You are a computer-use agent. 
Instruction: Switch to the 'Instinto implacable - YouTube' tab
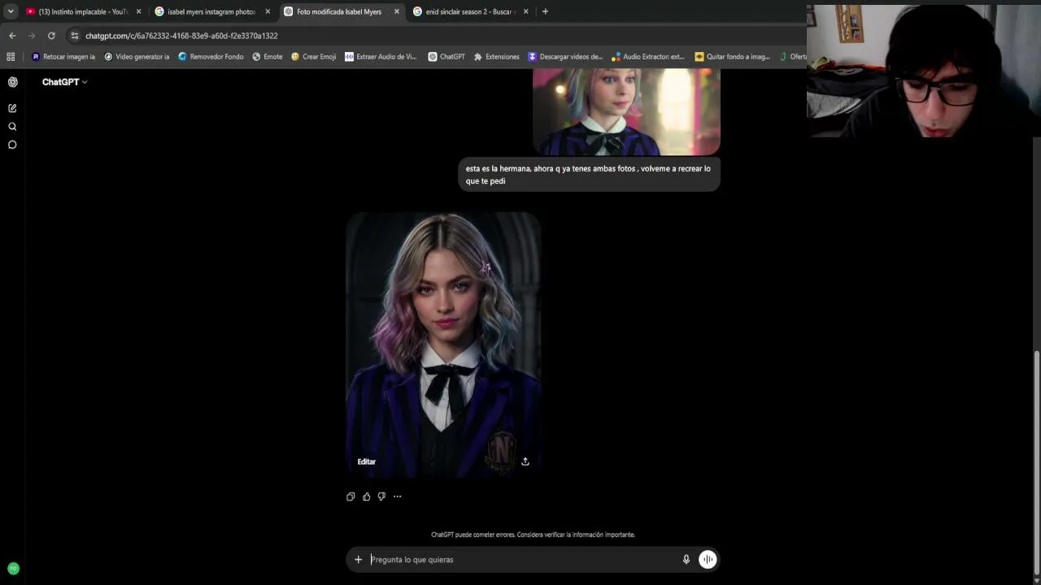[x=83, y=11]
